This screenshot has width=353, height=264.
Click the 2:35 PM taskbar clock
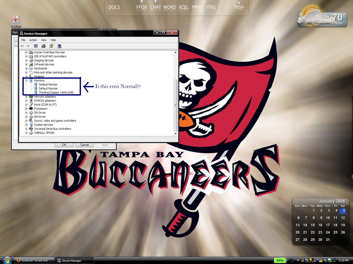pos(344,260)
